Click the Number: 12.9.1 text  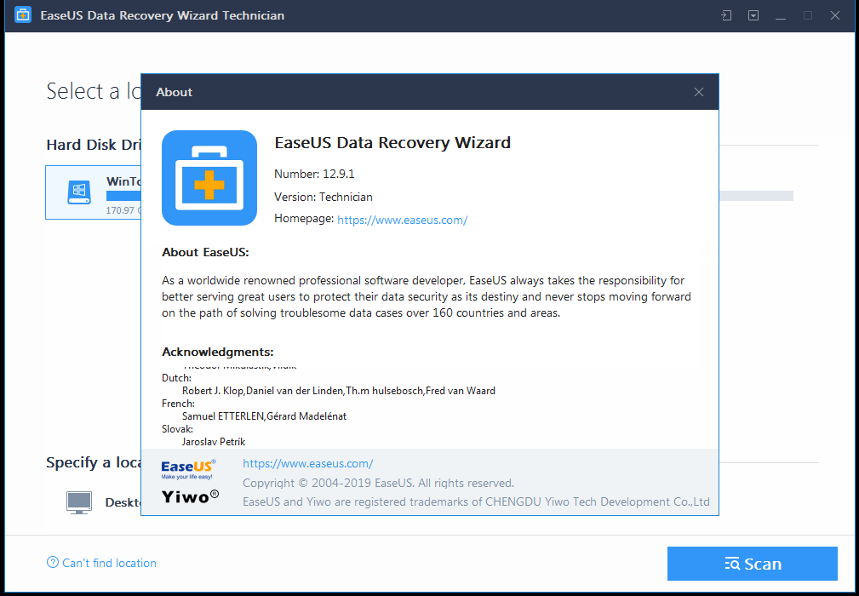(x=314, y=175)
